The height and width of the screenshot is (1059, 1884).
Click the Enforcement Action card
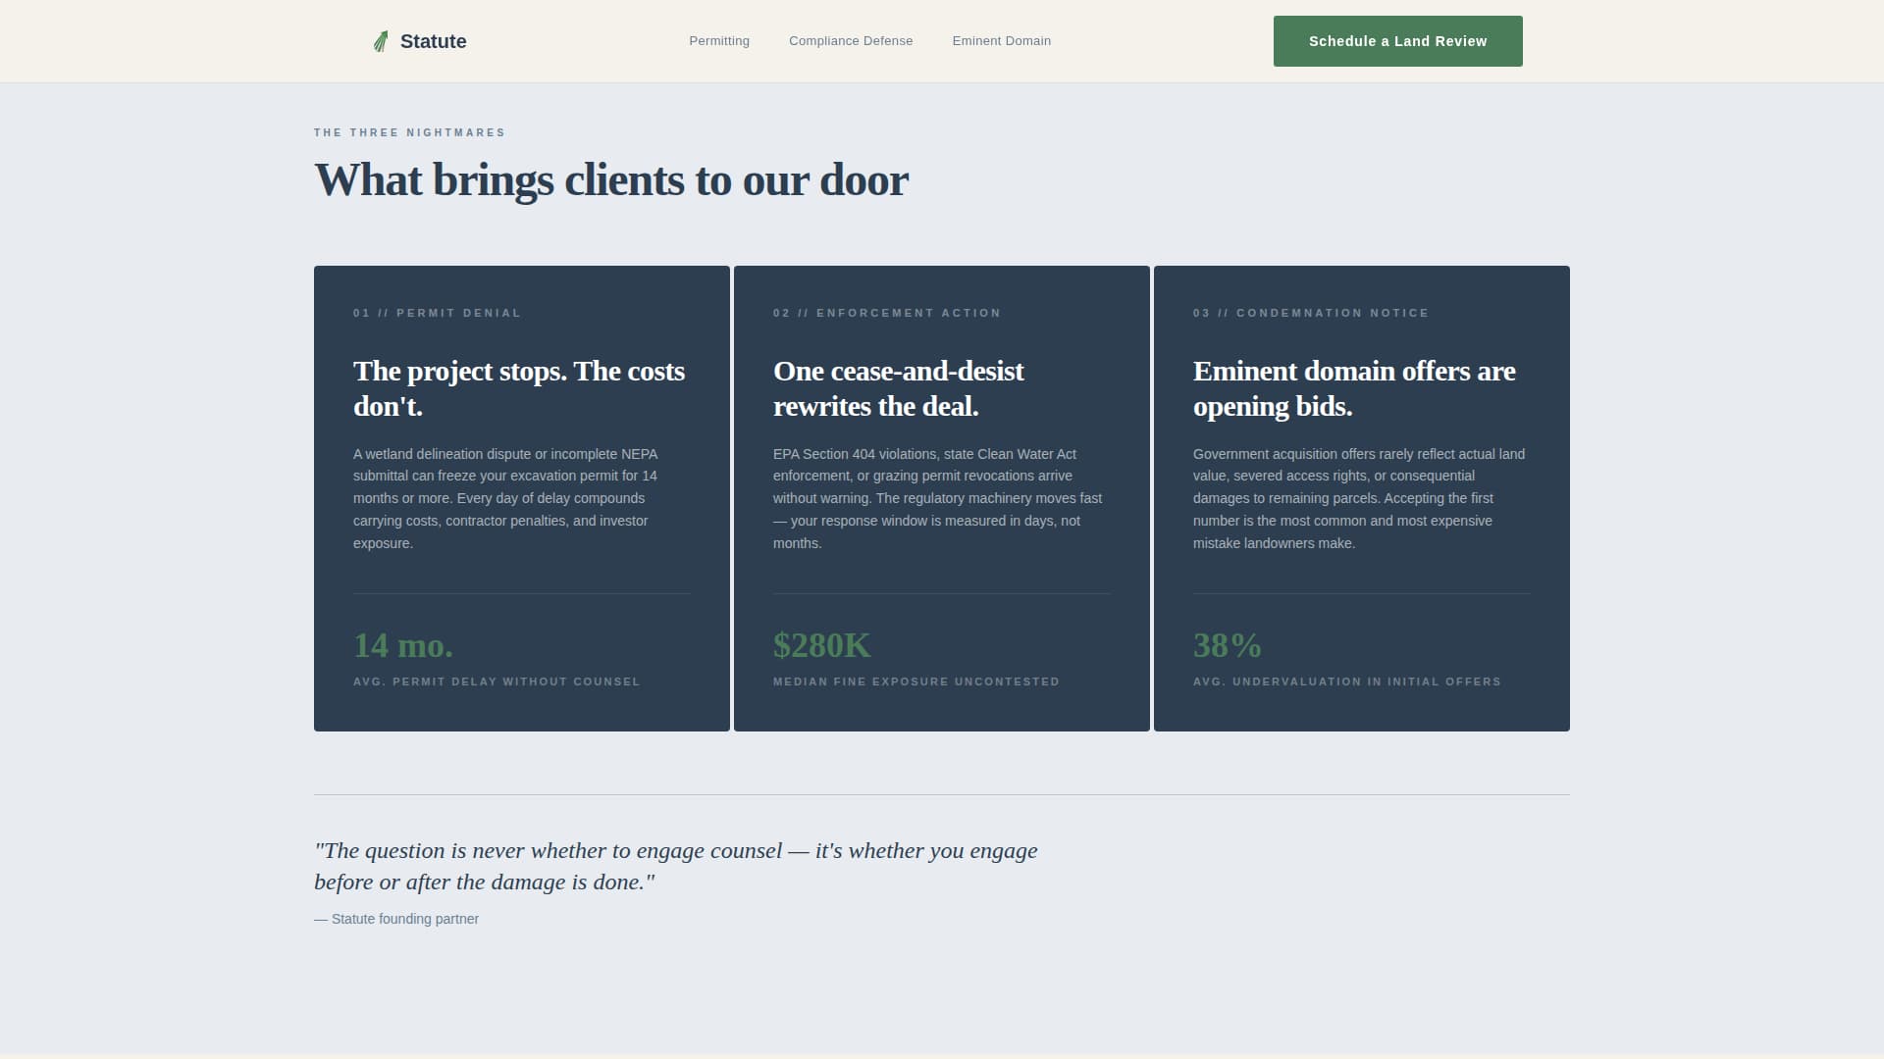click(941, 497)
